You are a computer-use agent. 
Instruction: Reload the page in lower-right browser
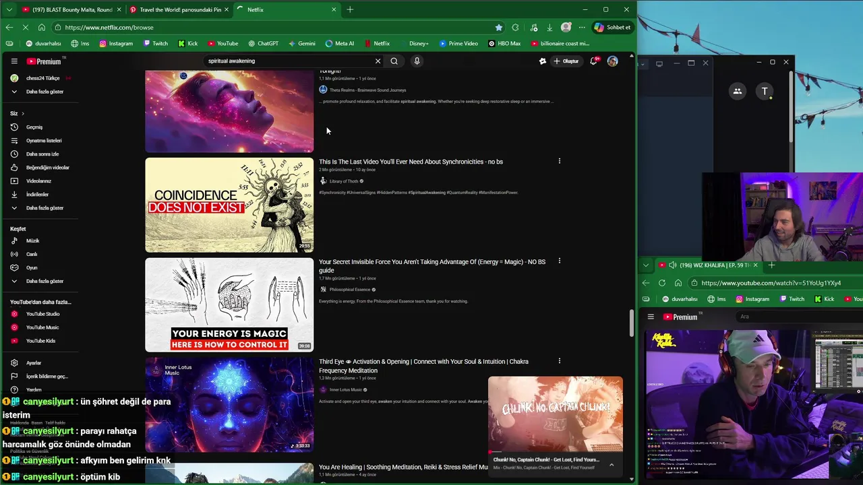pos(662,283)
